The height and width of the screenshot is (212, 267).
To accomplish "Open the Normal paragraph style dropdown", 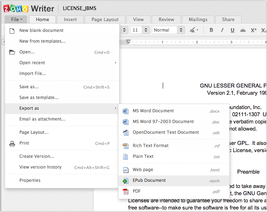I will point(168,30).
